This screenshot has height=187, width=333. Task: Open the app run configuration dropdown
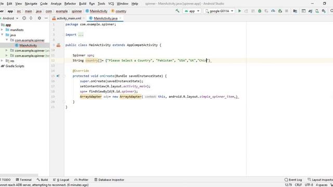[192, 11]
